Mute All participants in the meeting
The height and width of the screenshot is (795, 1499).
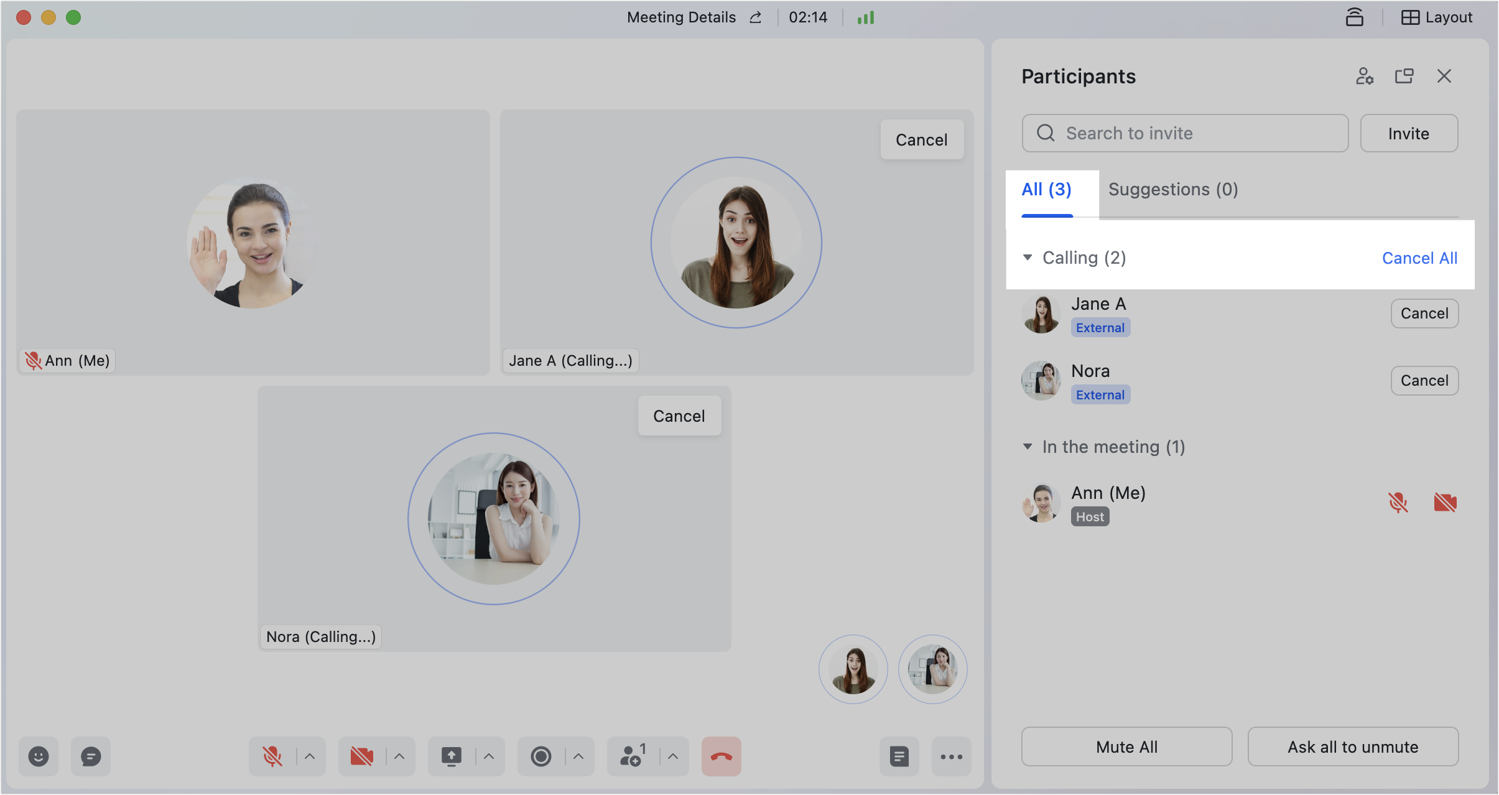[1126, 746]
